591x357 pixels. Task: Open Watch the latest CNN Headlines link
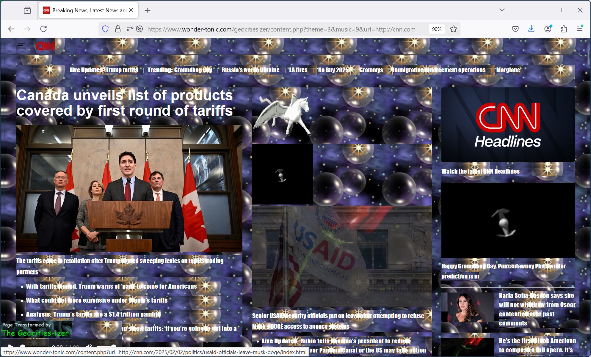480,171
